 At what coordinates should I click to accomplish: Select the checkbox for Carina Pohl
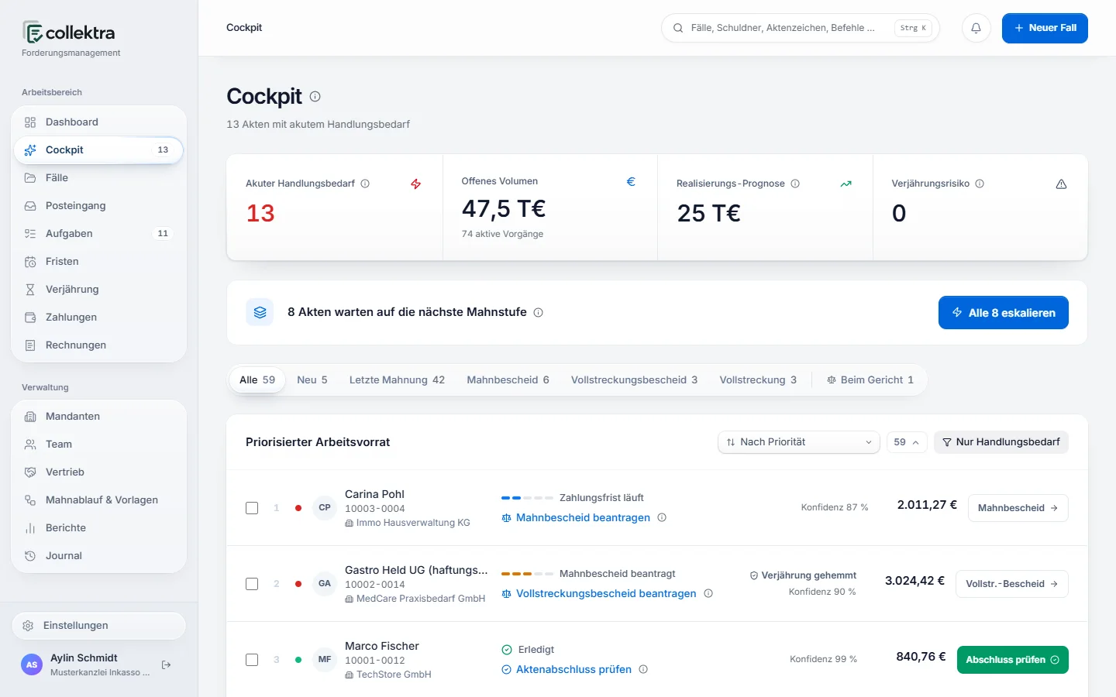point(252,508)
